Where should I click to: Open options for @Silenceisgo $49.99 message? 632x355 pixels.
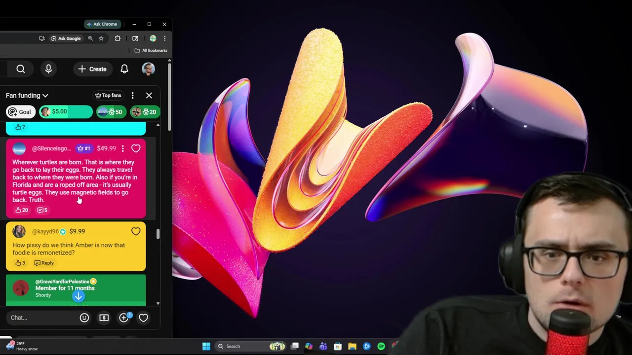(123, 148)
